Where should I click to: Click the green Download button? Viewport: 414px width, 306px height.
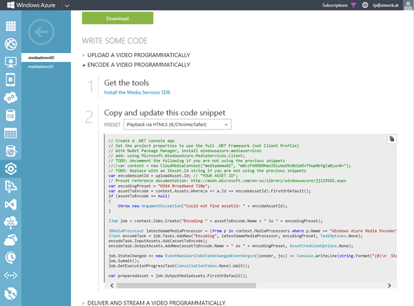coord(117,19)
